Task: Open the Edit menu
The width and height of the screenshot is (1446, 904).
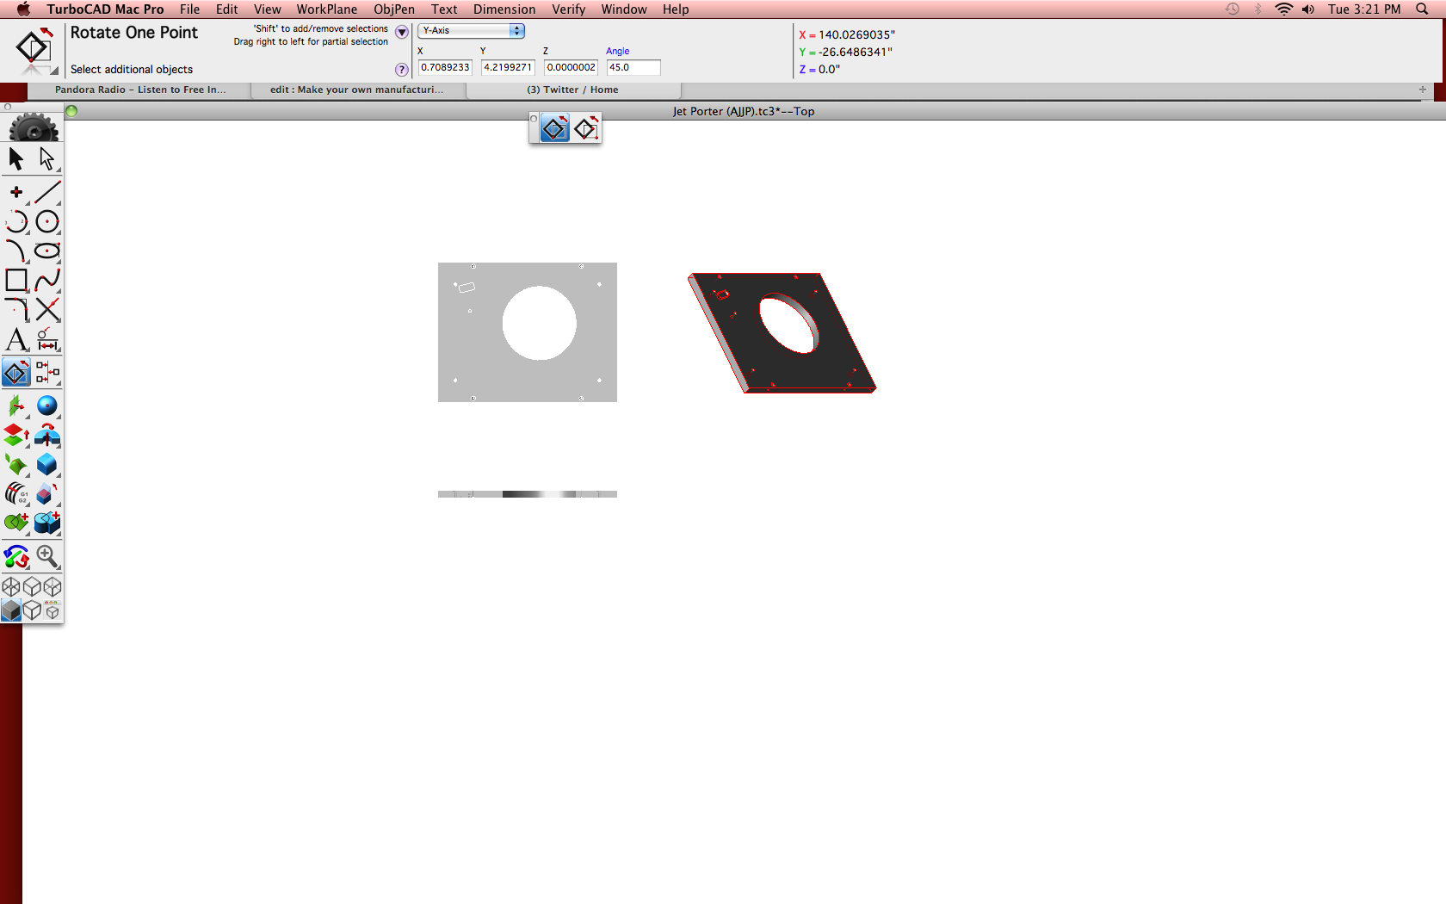Action: click(226, 9)
